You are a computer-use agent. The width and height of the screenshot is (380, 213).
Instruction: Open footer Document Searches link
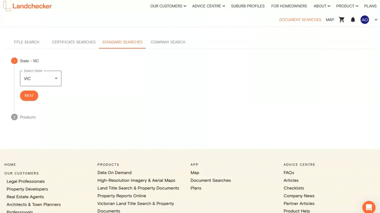(211, 180)
